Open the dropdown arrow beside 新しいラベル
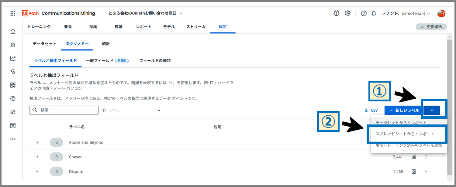The image size is (456, 187). [x=432, y=110]
